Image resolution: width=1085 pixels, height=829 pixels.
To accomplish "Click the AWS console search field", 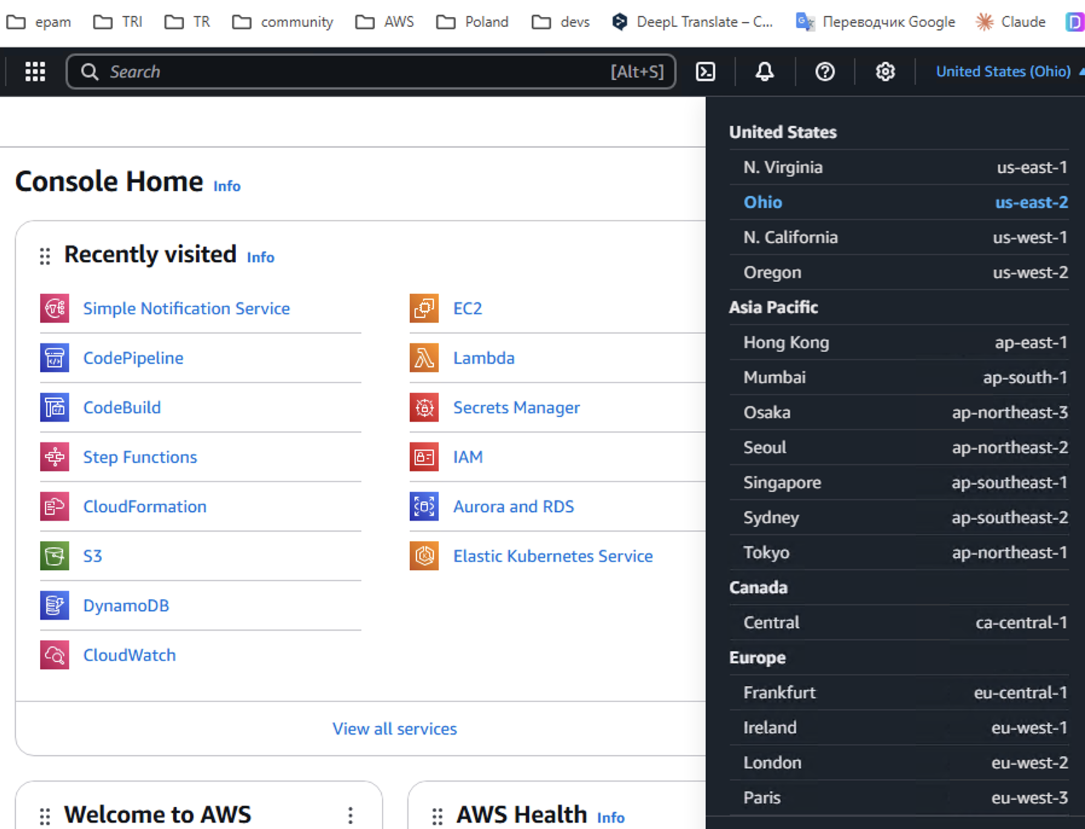I will click(x=370, y=71).
